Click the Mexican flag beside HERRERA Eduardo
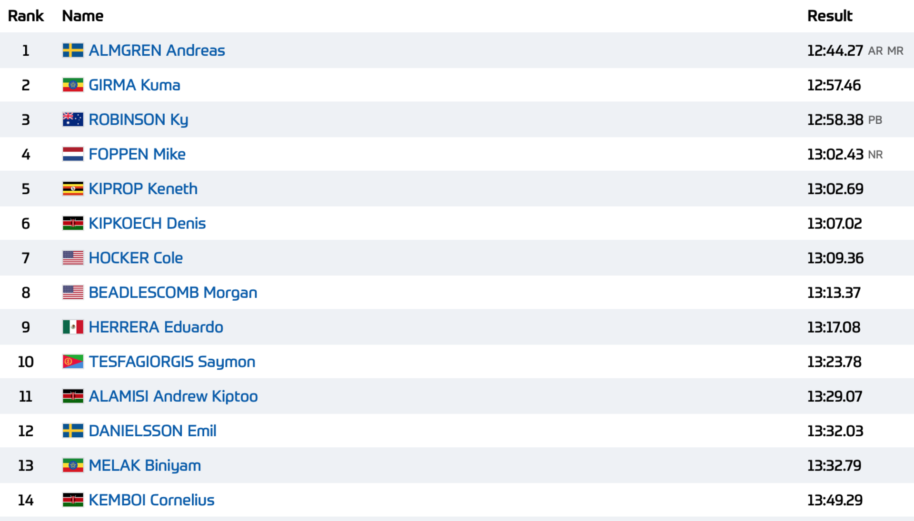The image size is (914, 521). coord(73,327)
